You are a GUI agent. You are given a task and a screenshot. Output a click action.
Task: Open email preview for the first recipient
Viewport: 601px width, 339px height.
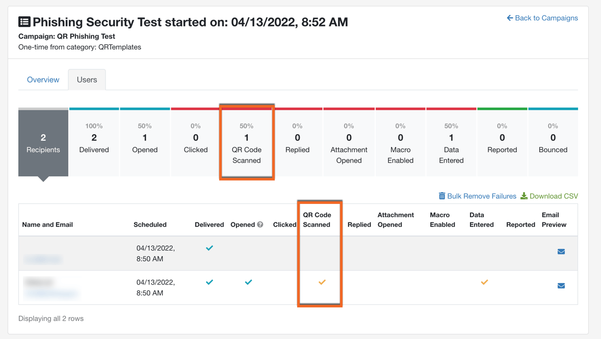pyautogui.click(x=561, y=251)
